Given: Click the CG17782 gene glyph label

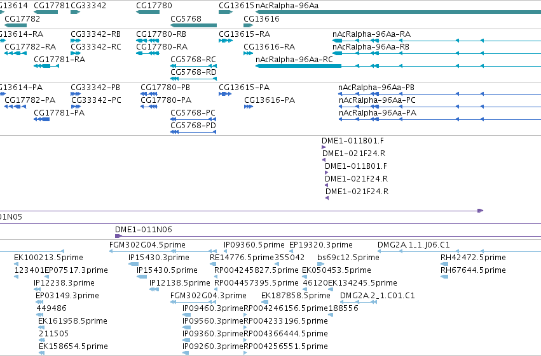Looking at the screenshot, I should click(x=22, y=18).
